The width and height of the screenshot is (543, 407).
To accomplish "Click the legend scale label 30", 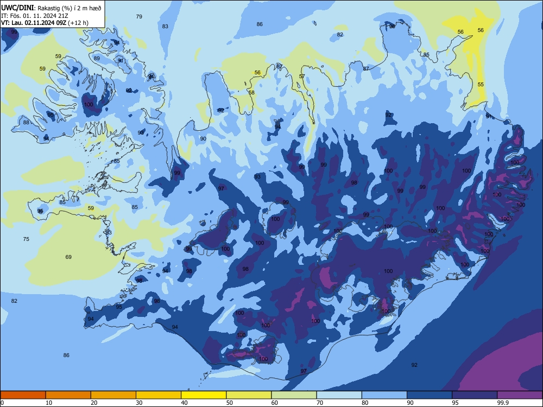I will [x=139, y=403].
